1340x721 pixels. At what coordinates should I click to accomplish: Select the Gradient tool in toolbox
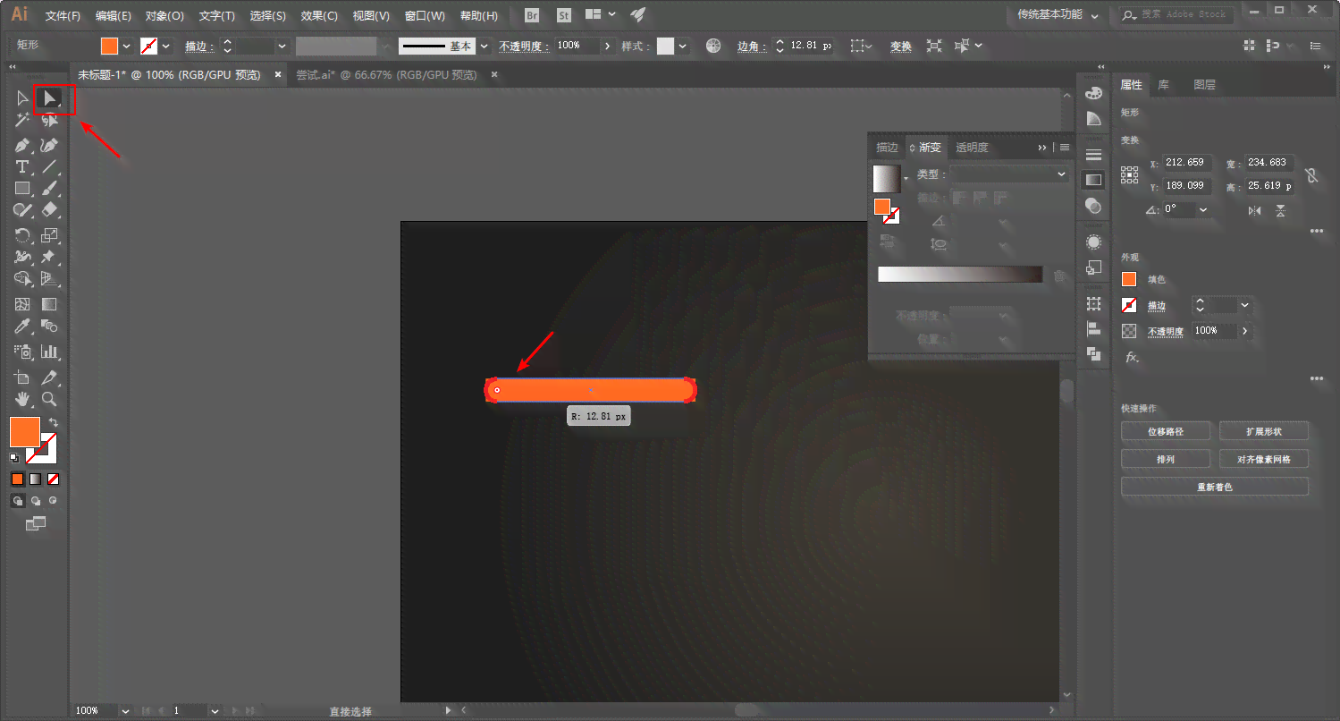coord(50,304)
